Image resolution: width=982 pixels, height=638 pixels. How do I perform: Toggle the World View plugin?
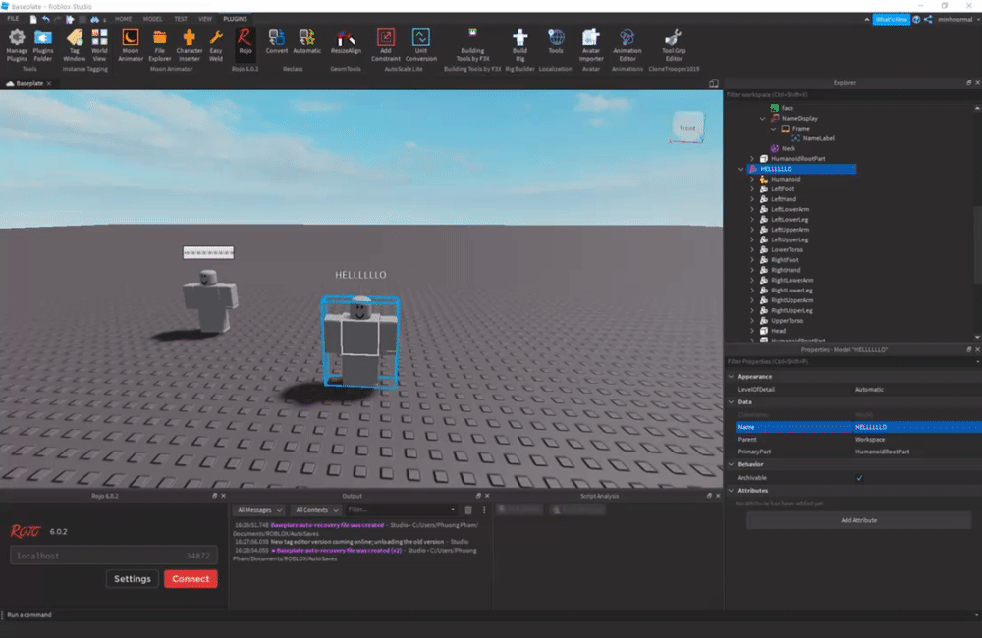tap(99, 45)
